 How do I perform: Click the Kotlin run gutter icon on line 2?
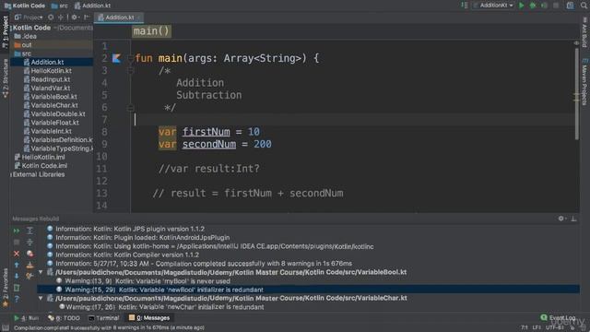click(117, 58)
